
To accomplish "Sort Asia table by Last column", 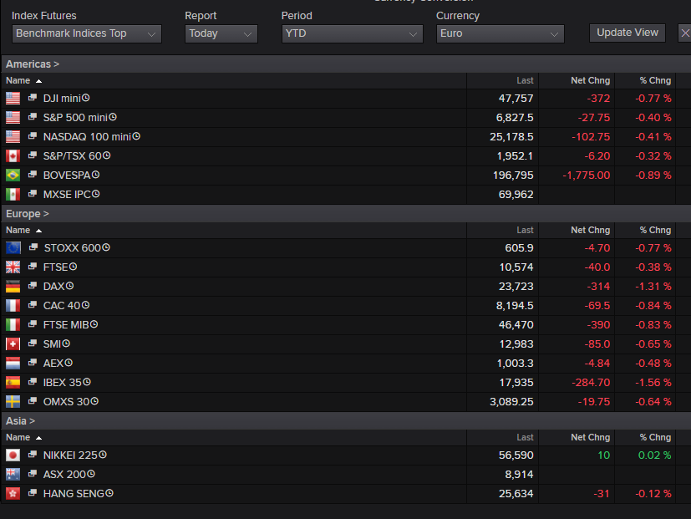I will (525, 437).
